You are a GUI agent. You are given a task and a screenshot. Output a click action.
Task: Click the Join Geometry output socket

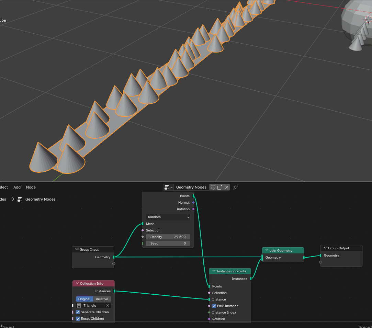[304, 258]
